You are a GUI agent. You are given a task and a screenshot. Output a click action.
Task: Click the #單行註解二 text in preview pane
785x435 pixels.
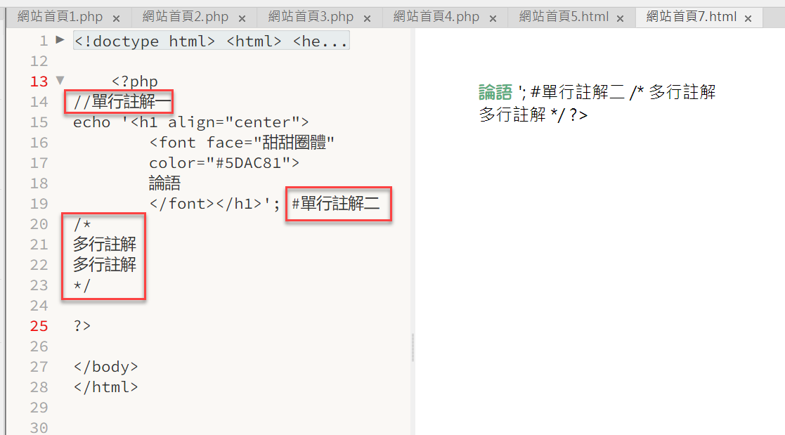578,92
